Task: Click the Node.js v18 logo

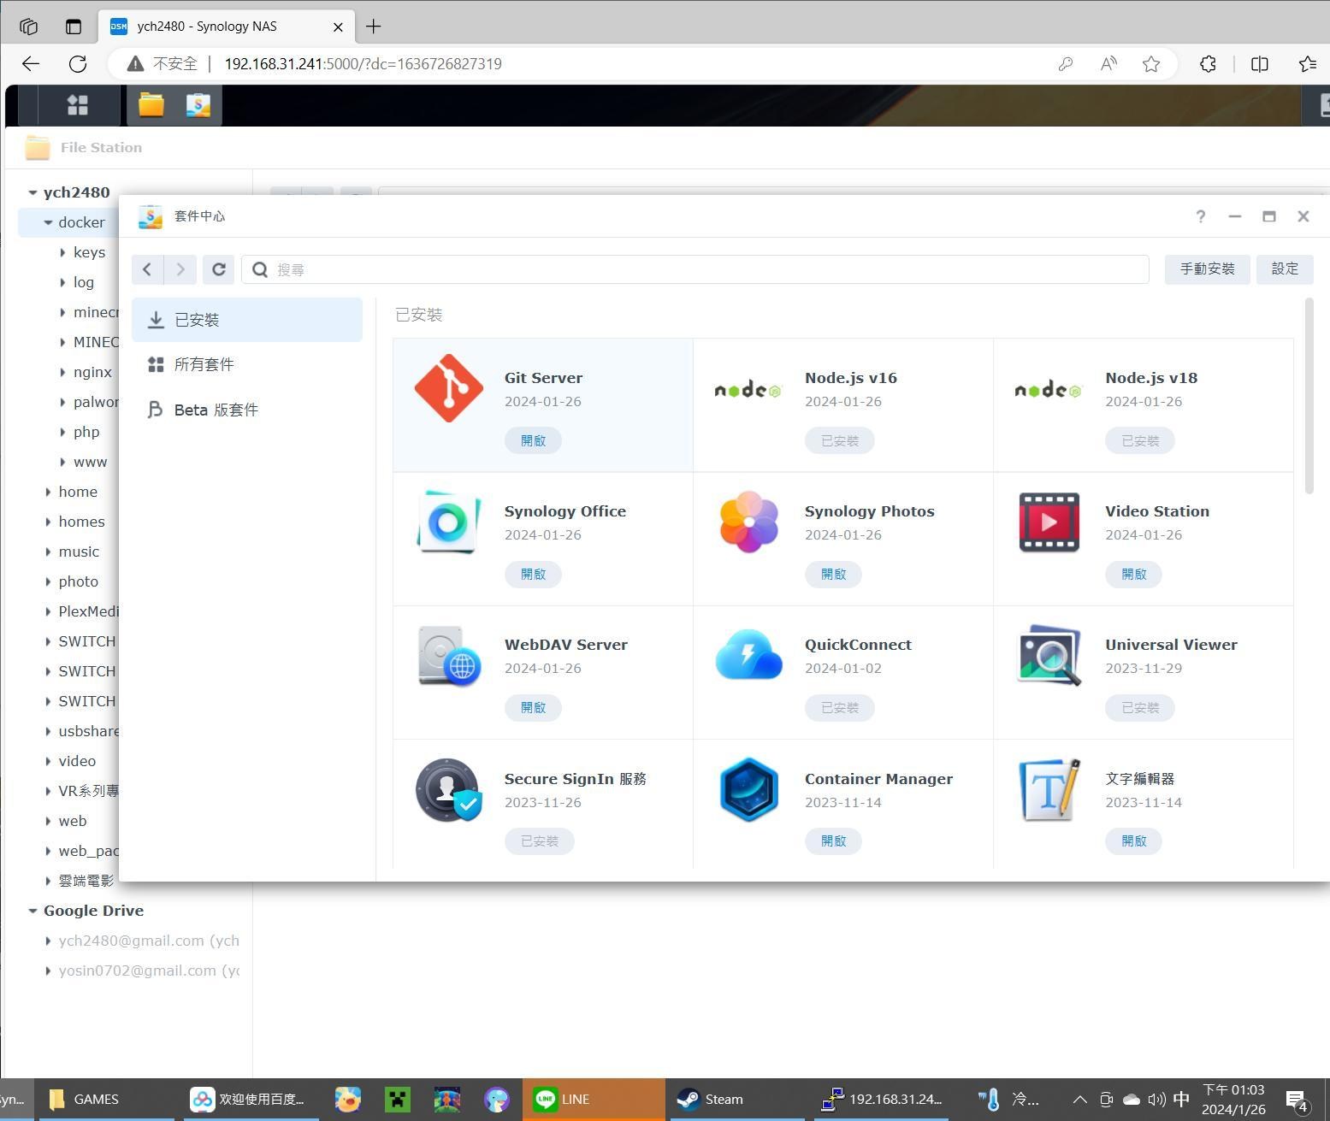Action: click(1049, 390)
